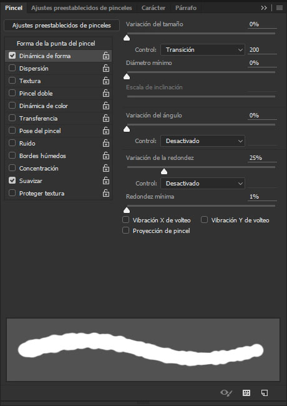Toggle lock for Bordes húmedos
The height and width of the screenshot is (406, 287).
tap(105, 156)
